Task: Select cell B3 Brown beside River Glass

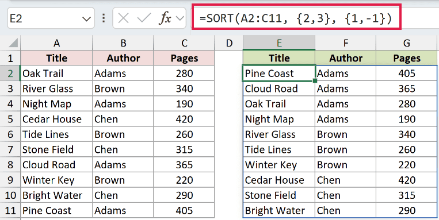Action: click(x=123, y=88)
